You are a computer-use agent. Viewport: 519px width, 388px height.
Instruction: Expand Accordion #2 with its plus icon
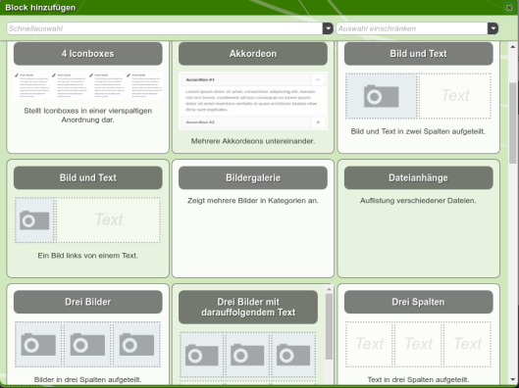pos(318,122)
